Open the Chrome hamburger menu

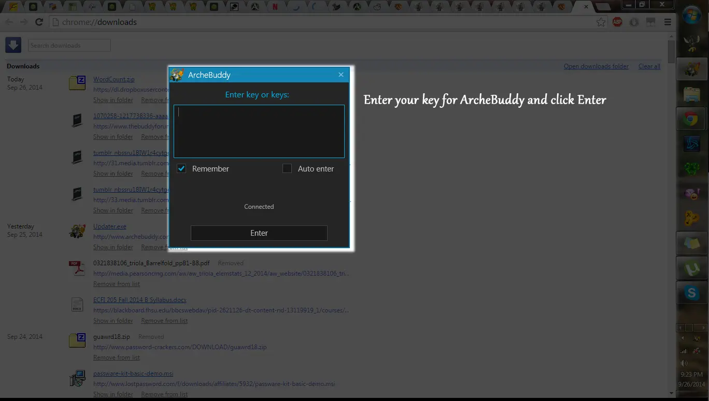(668, 22)
